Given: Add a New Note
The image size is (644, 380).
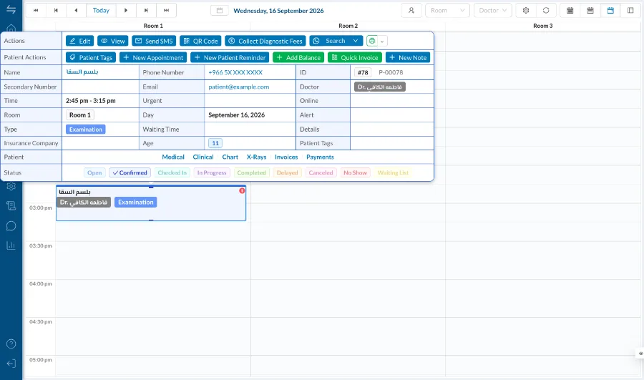Looking at the screenshot, I should point(408,57).
